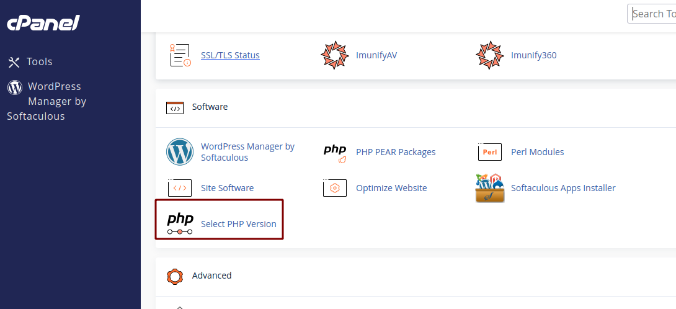This screenshot has height=309, width=676.
Task: Click the ImunifyAV icon
Action: (x=334, y=55)
